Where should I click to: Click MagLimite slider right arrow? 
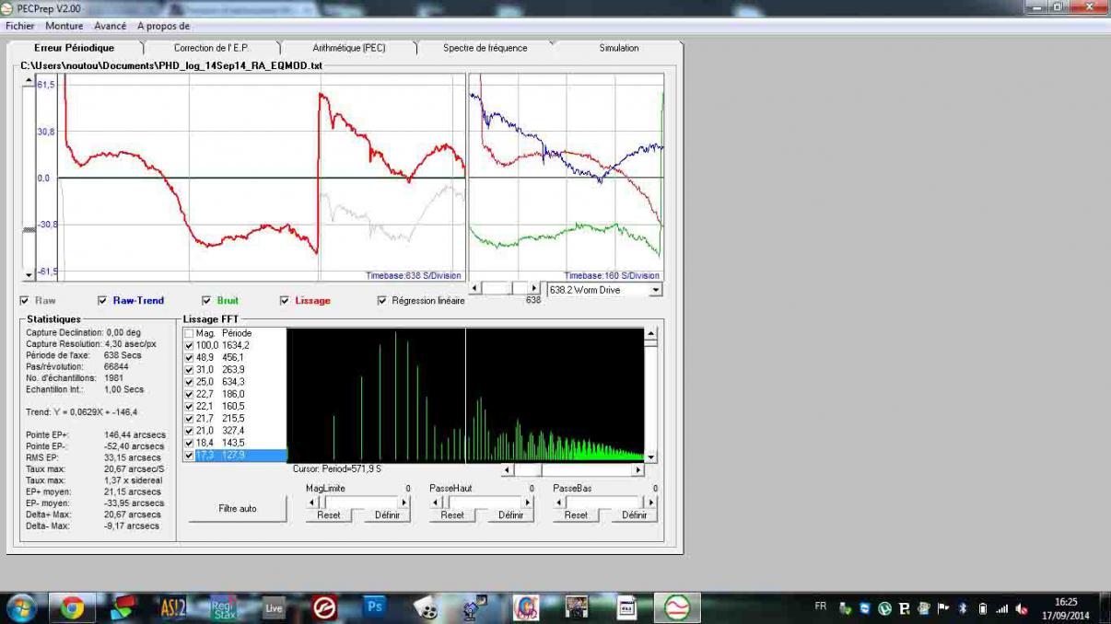[403, 503]
